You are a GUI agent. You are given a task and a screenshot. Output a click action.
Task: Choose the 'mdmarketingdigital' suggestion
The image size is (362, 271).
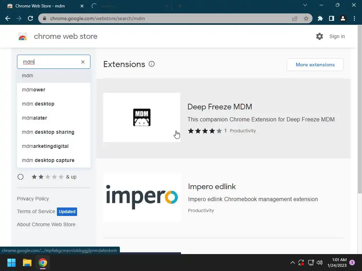coord(54,146)
